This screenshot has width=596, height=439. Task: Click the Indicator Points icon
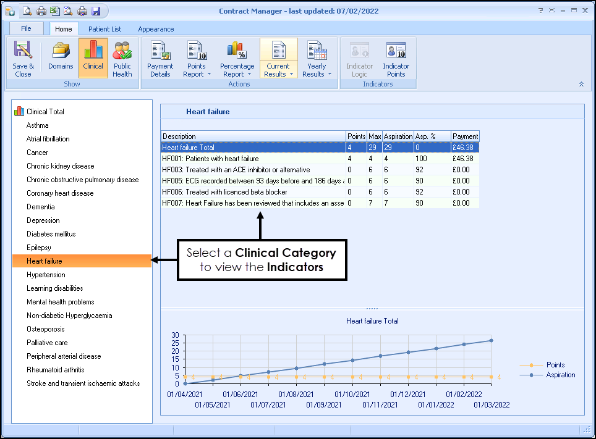pyautogui.click(x=396, y=59)
